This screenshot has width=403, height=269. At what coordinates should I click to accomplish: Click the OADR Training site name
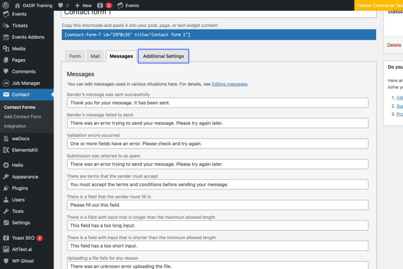(37, 6)
